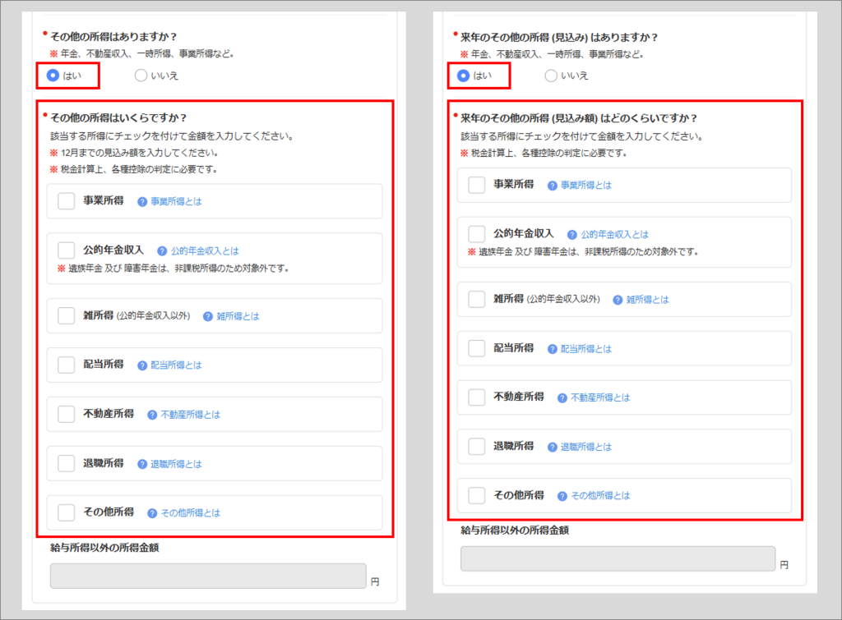Check 事業所得 checkbox in left form
The height and width of the screenshot is (620, 842).
(66, 201)
